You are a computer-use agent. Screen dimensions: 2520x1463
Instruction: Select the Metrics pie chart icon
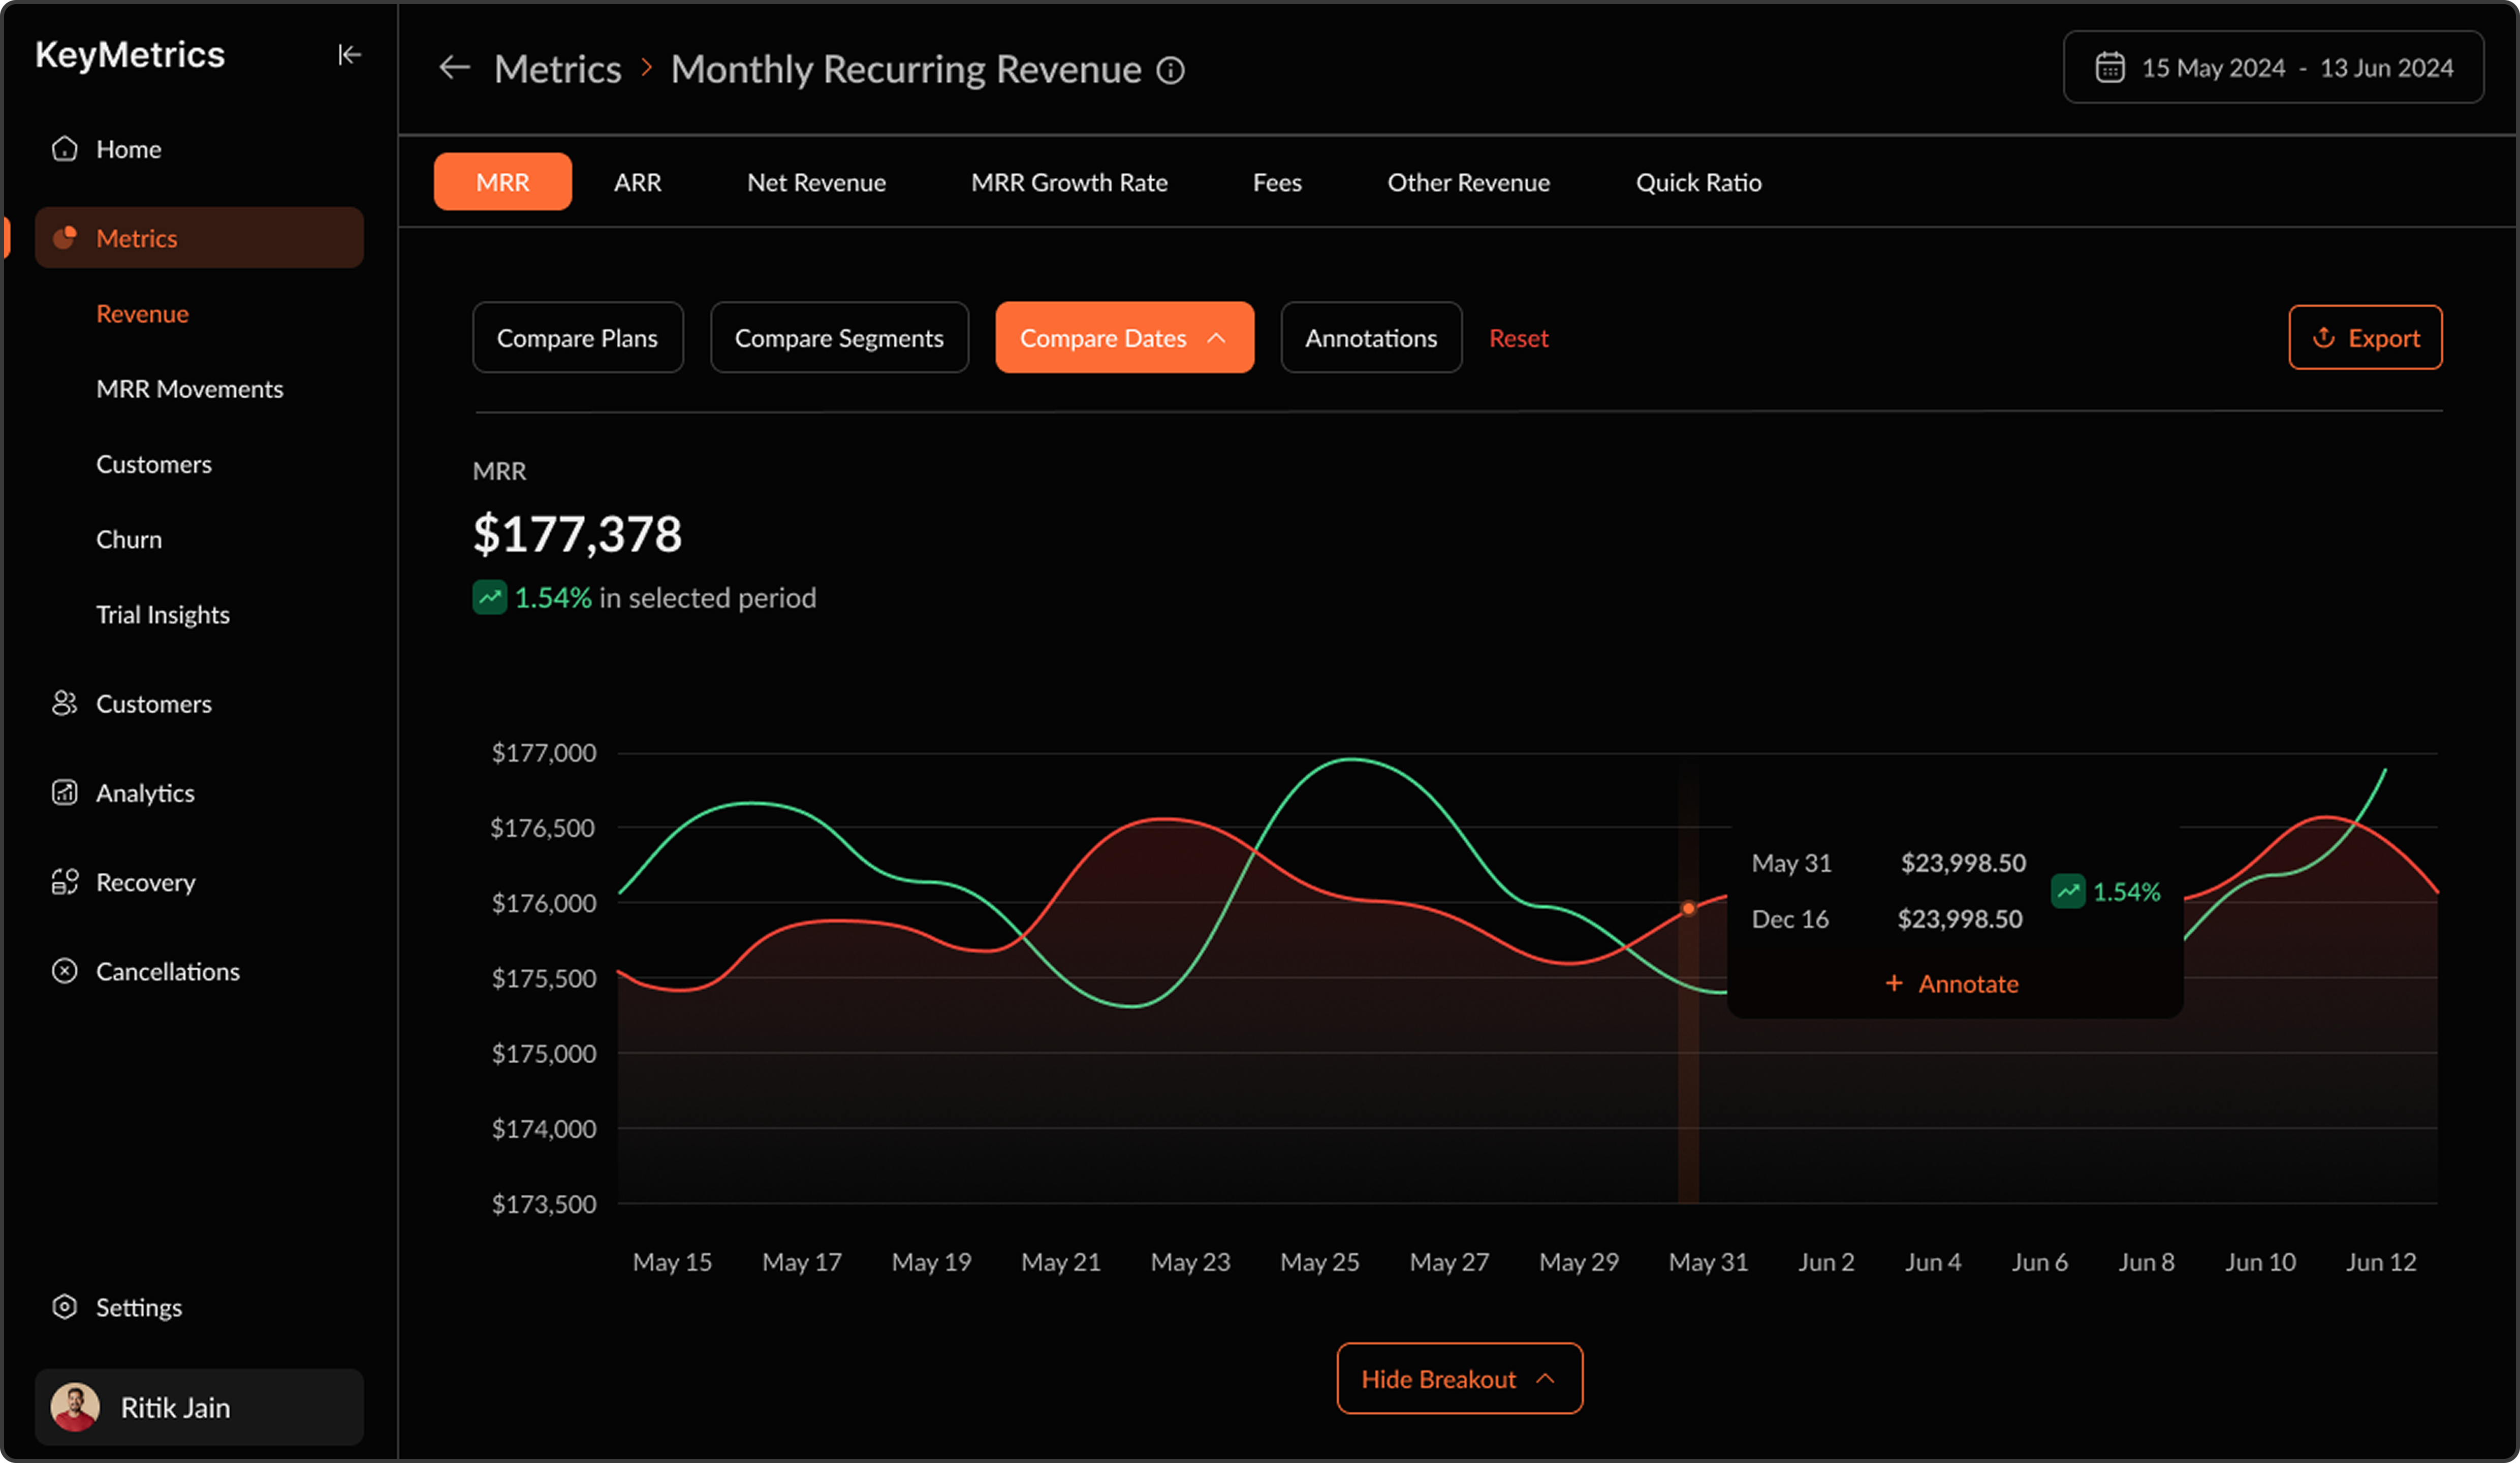(65, 237)
